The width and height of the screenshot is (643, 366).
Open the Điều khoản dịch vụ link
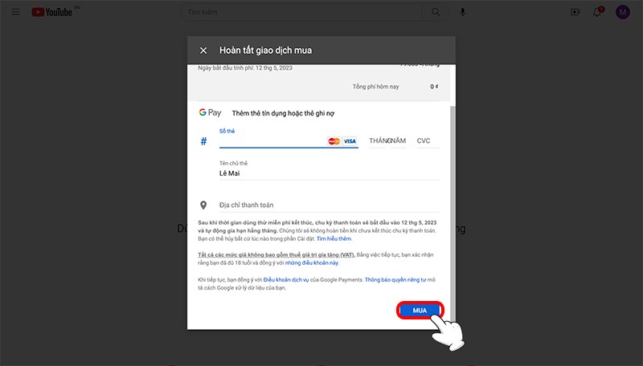point(286,279)
